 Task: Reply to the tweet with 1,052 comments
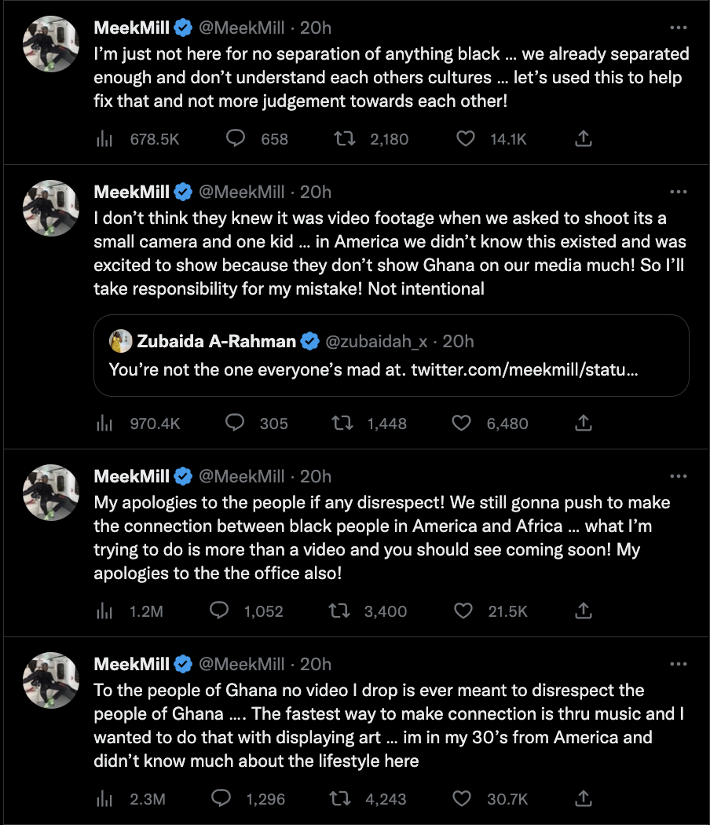tap(219, 610)
